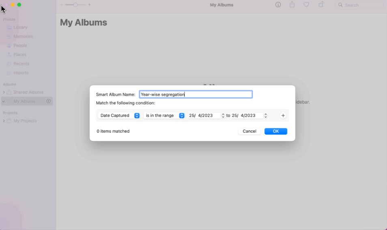This screenshot has width=387, height=230.
Task: Open Recents in the sidebar
Action: pyautogui.click(x=21, y=64)
